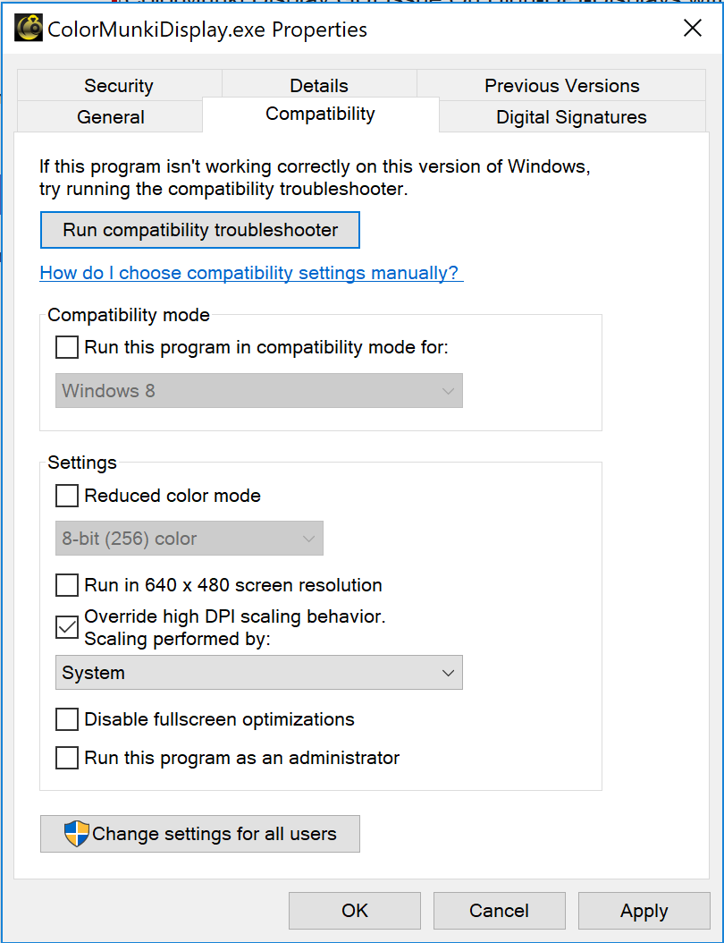
Task: Check Run this program as an administrator
Action: click(x=66, y=758)
